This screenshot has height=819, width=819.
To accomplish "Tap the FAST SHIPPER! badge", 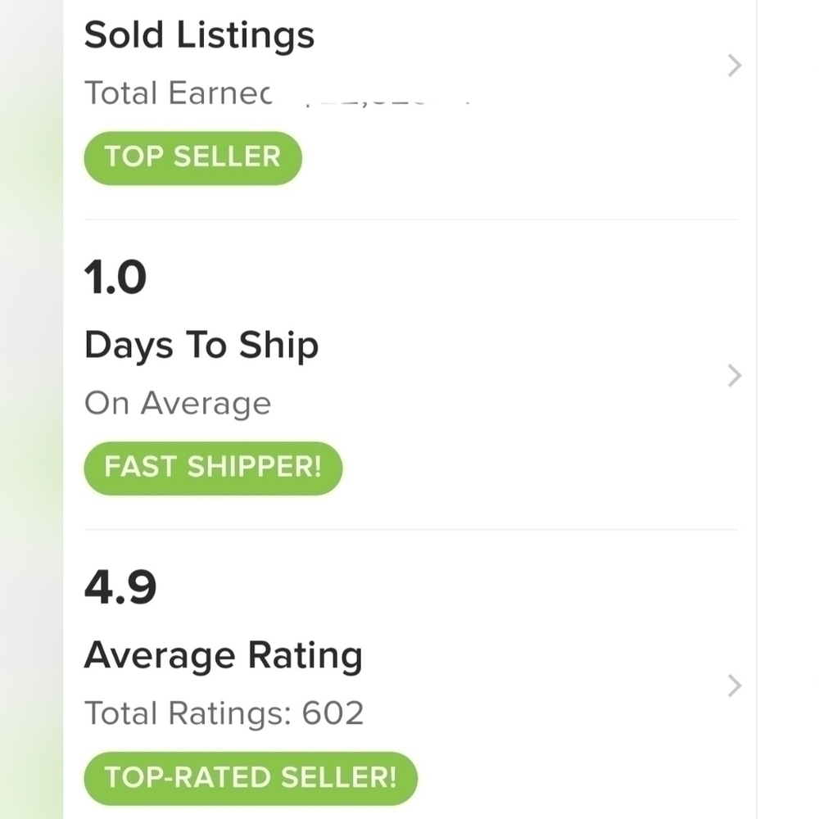I will [x=213, y=468].
